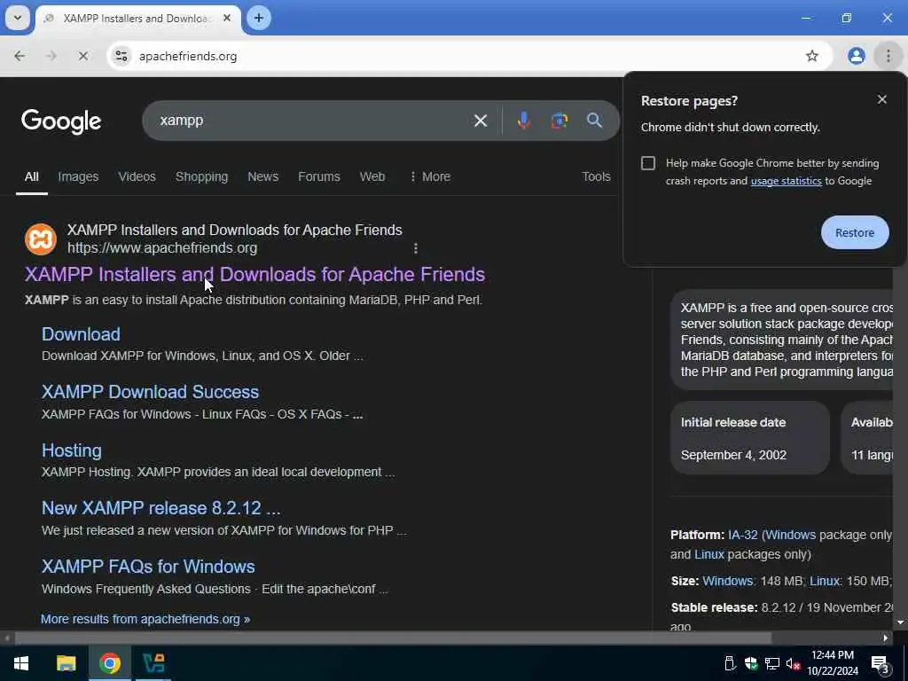Search by image with Google Lens icon
The image size is (908, 681).
pos(559,121)
